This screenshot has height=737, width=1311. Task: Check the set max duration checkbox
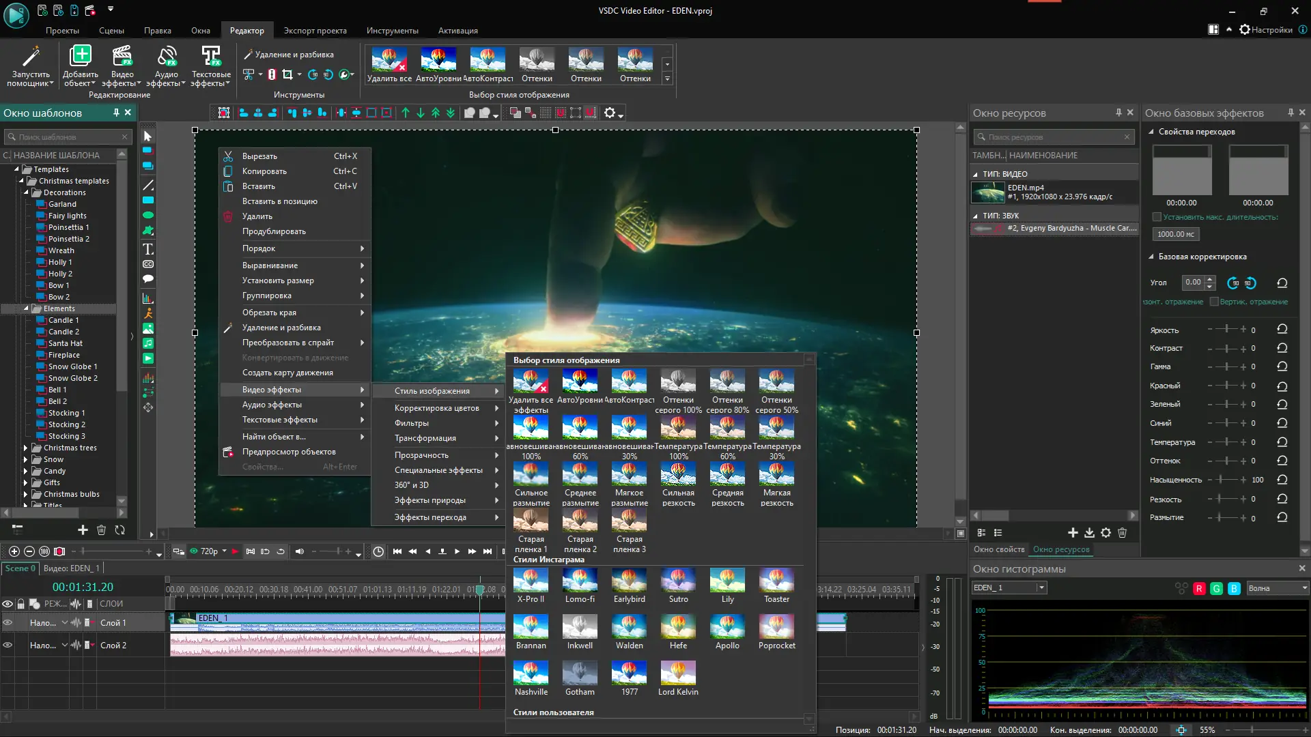(x=1157, y=217)
